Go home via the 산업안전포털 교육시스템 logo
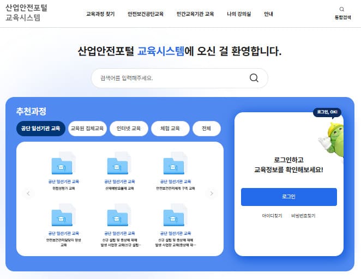 26,13
